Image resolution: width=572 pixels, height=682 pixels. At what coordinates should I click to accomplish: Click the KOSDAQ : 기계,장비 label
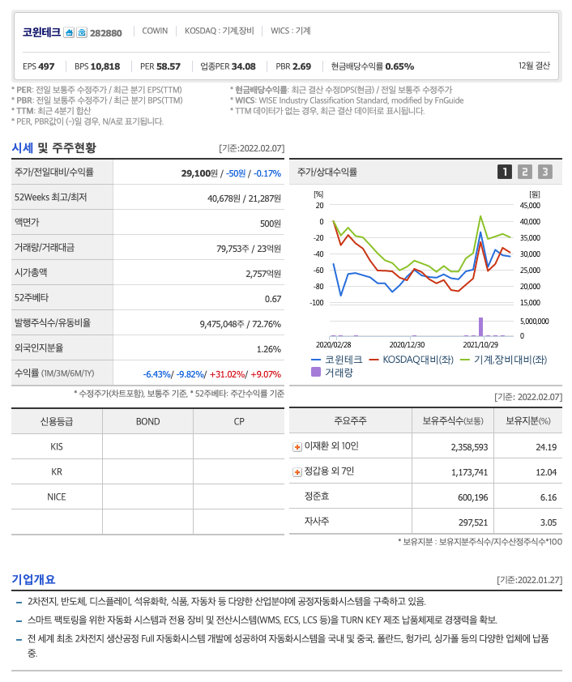220,31
